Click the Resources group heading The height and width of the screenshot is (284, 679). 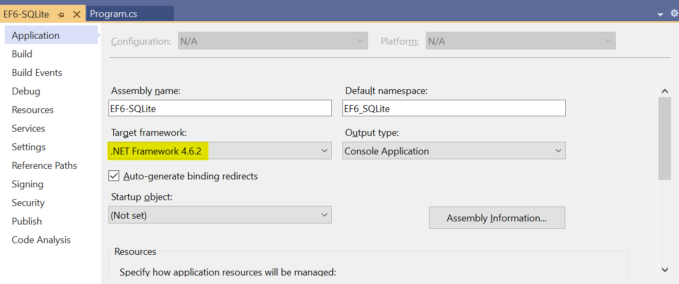[x=136, y=252]
